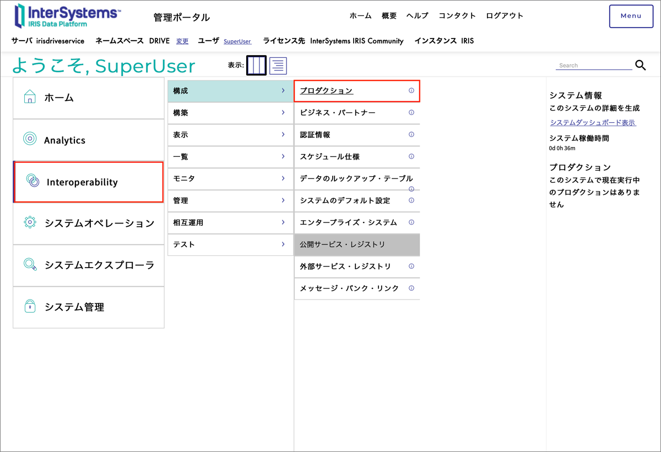Expand the 管理 submenu chevron

pyautogui.click(x=283, y=200)
